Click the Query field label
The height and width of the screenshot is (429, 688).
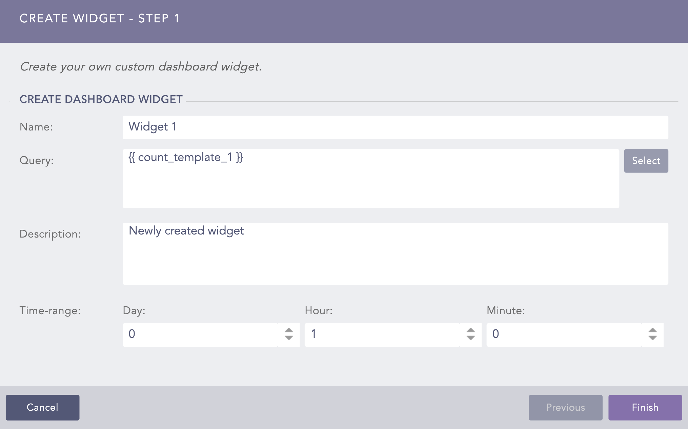37,161
